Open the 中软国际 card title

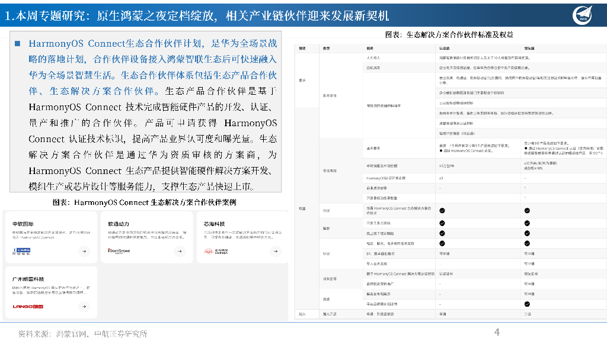click(x=24, y=224)
